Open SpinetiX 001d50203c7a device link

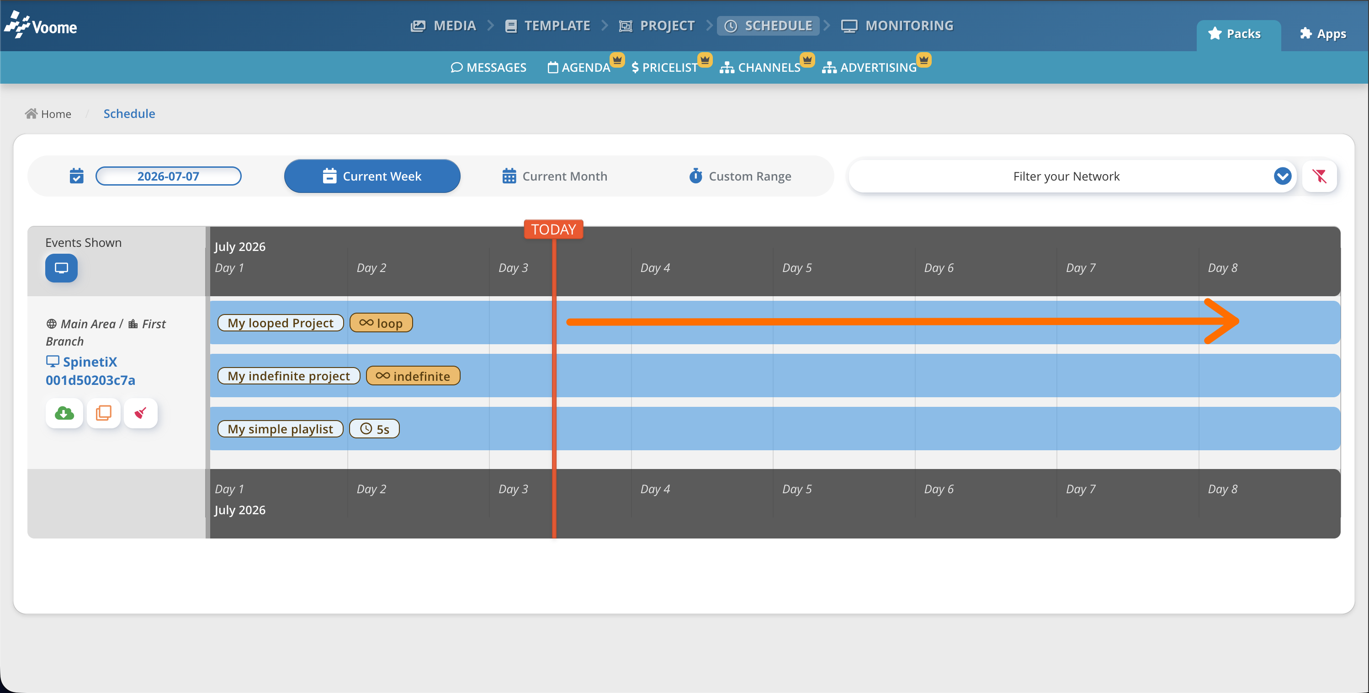(x=90, y=371)
